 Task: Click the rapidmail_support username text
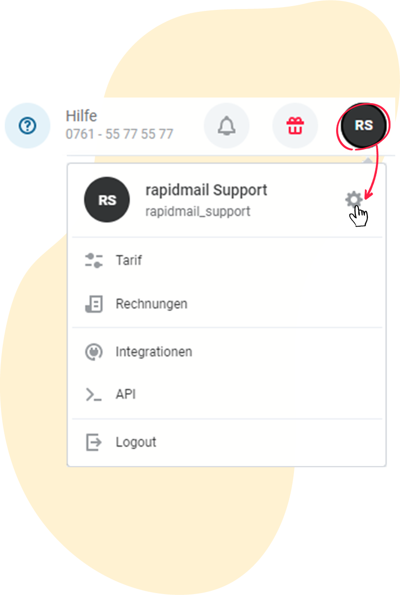click(198, 211)
